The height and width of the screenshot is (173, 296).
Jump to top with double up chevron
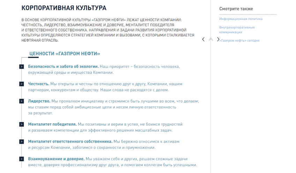pyautogui.click(x=211, y=39)
